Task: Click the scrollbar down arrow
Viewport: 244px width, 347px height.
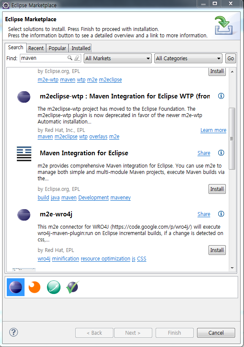Action: pyautogui.click(x=232, y=268)
